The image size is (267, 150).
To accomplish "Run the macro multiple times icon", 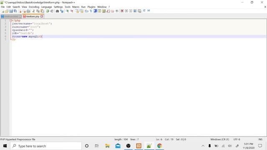I will (x=135, y=11).
